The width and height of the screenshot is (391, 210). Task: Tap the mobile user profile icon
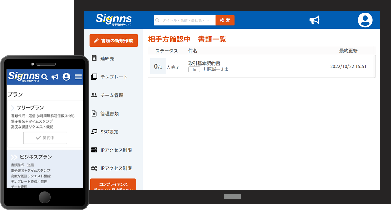pyautogui.click(x=66, y=77)
